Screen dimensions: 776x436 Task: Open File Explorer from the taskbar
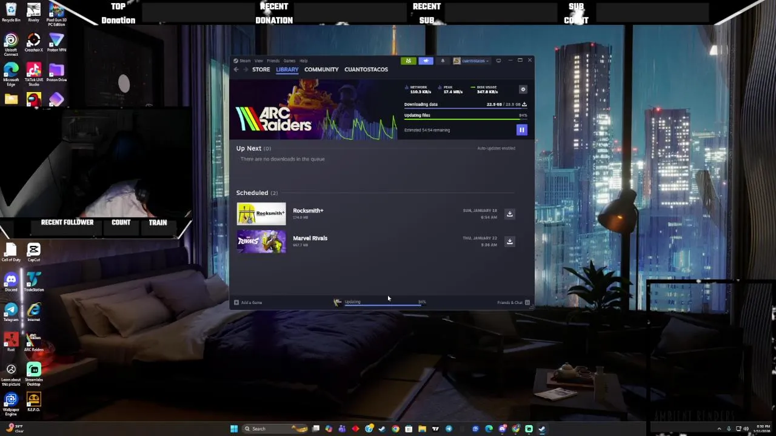point(422,429)
